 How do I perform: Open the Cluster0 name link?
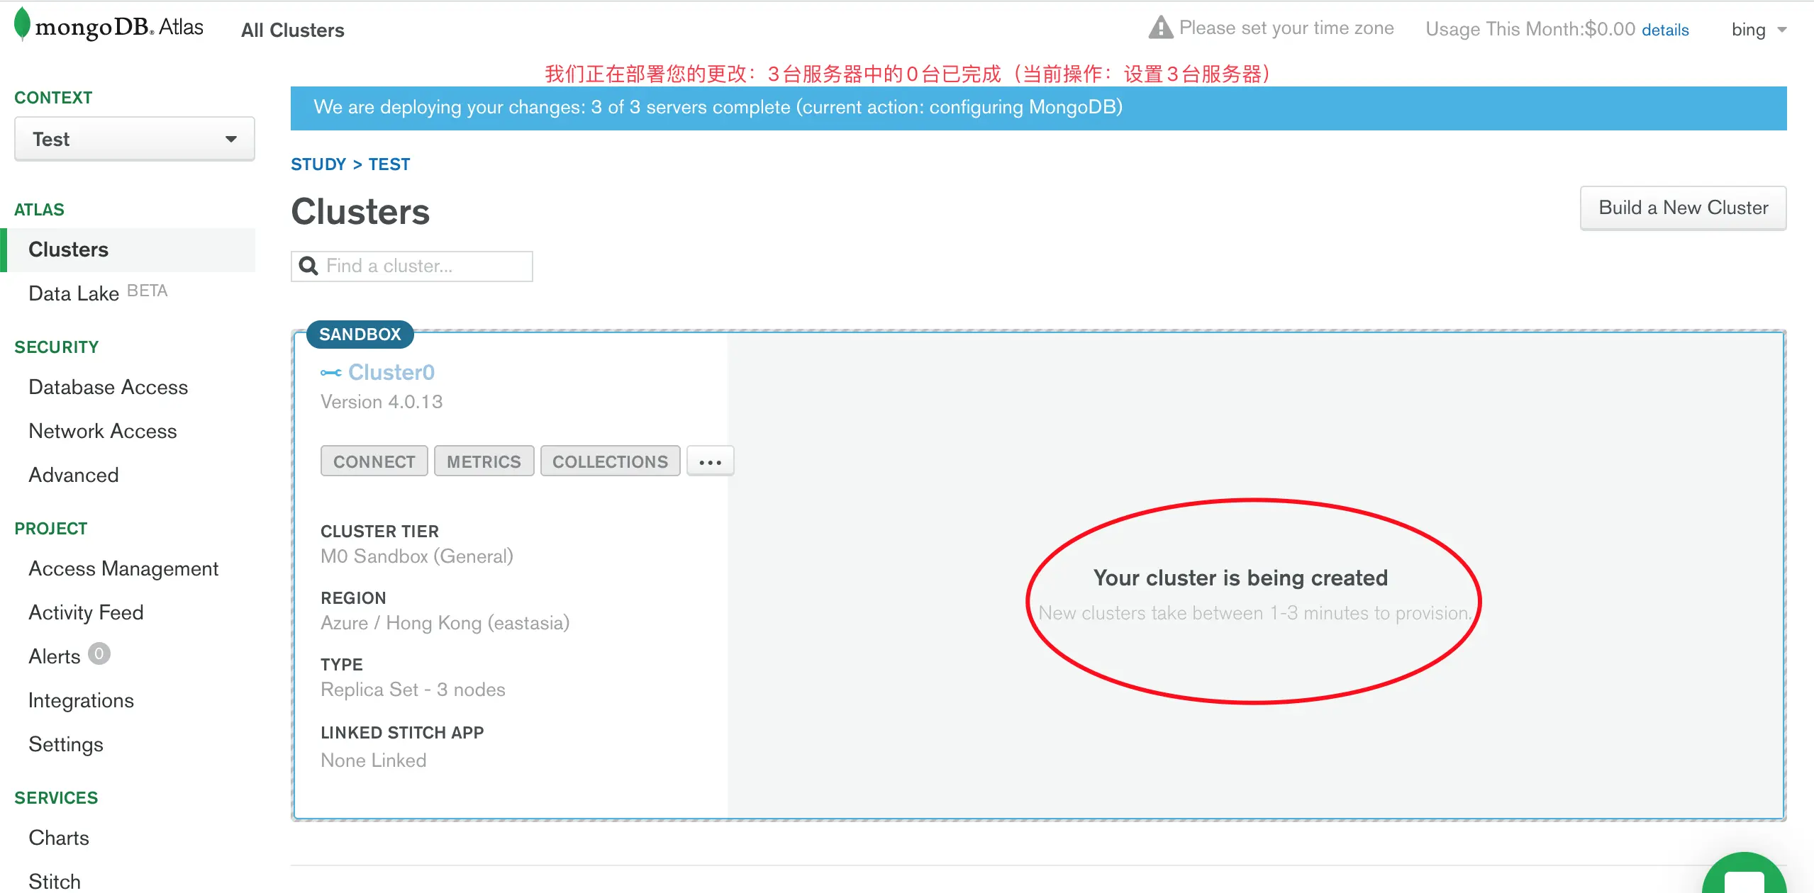click(391, 373)
